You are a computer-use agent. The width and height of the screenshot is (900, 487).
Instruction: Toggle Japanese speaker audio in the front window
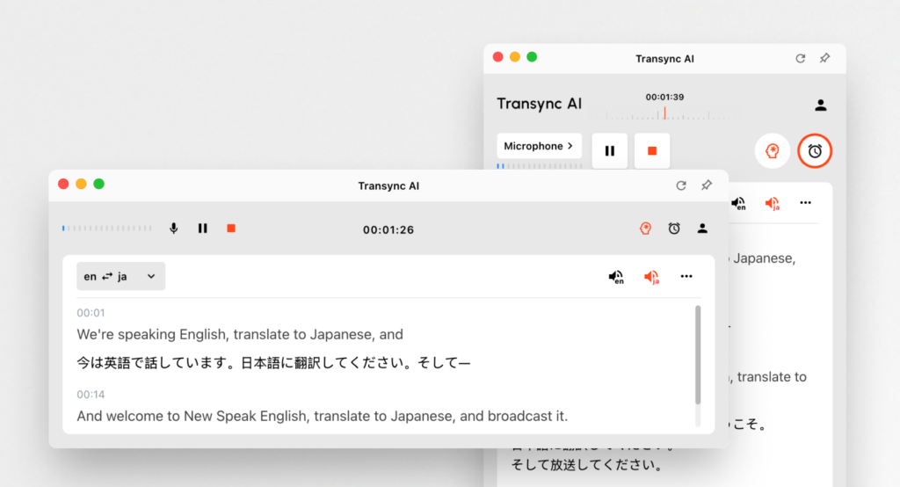pyautogui.click(x=651, y=277)
